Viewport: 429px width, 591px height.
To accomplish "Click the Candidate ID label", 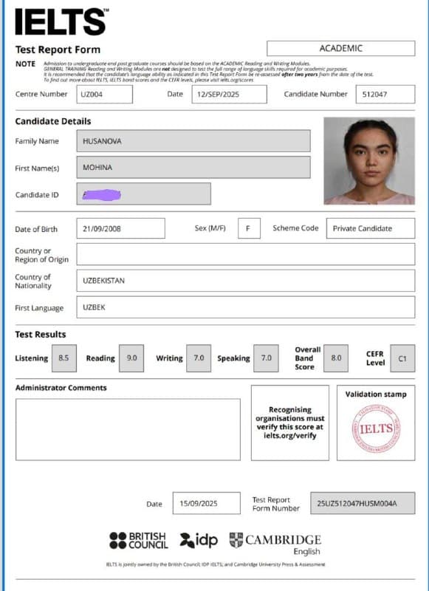I will (37, 195).
